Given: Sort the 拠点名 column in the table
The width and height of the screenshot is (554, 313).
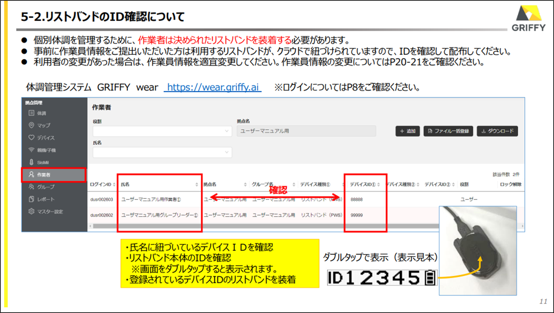Looking at the screenshot, I should 245,184.
